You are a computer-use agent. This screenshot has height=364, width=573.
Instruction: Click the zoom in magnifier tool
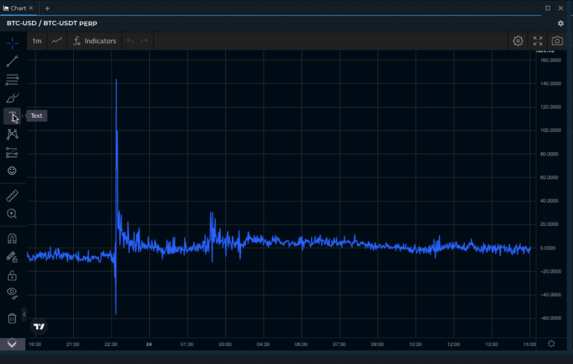click(x=12, y=214)
